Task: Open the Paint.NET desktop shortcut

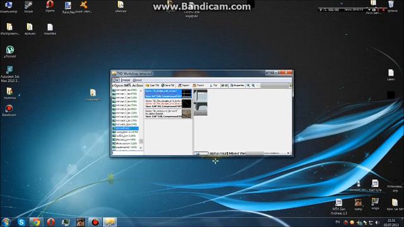Action: [68, 8]
